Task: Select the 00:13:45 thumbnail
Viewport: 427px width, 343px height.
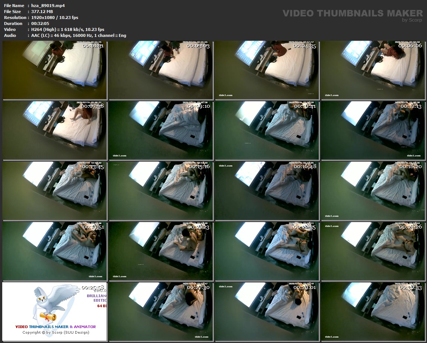Action: point(55,191)
